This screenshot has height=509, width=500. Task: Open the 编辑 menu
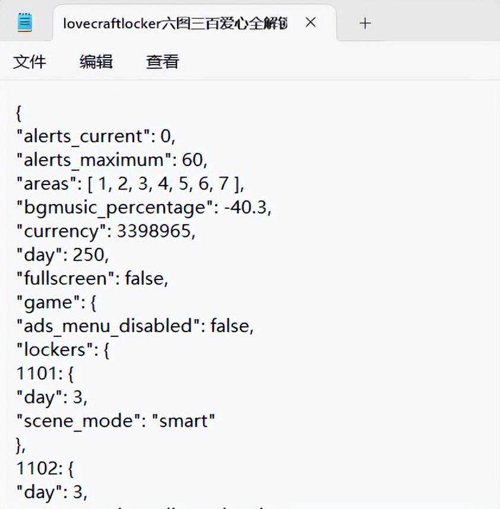point(96,62)
